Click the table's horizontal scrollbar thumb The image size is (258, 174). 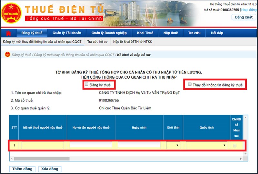pos(42,159)
